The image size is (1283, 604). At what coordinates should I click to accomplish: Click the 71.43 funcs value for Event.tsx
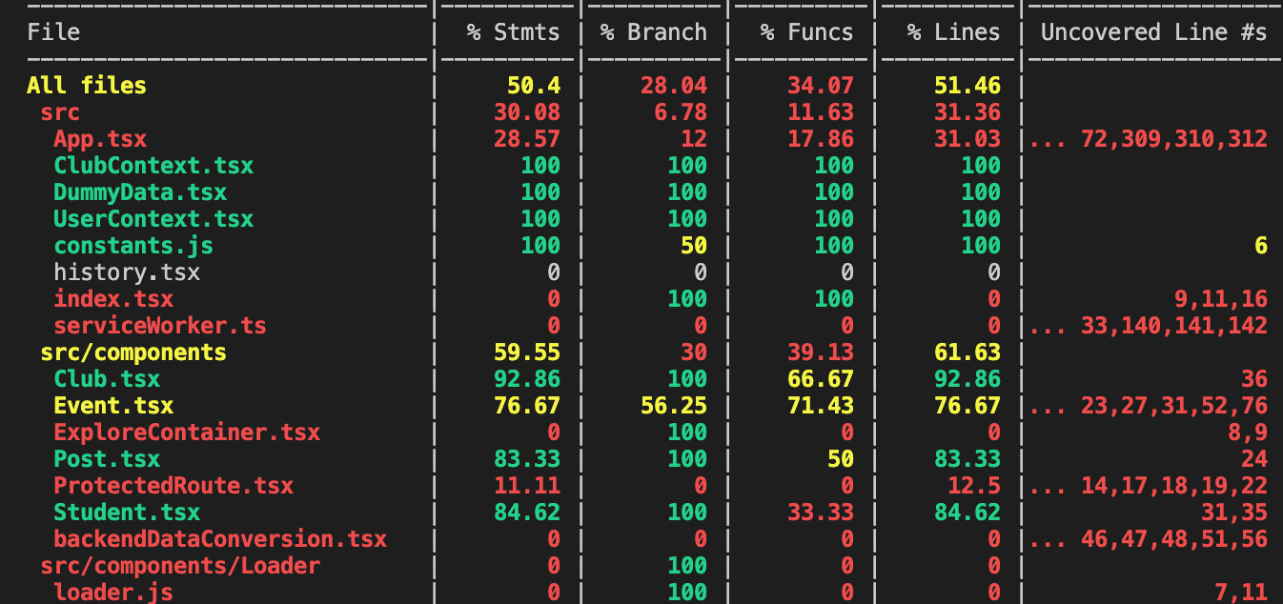pyautogui.click(x=821, y=406)
